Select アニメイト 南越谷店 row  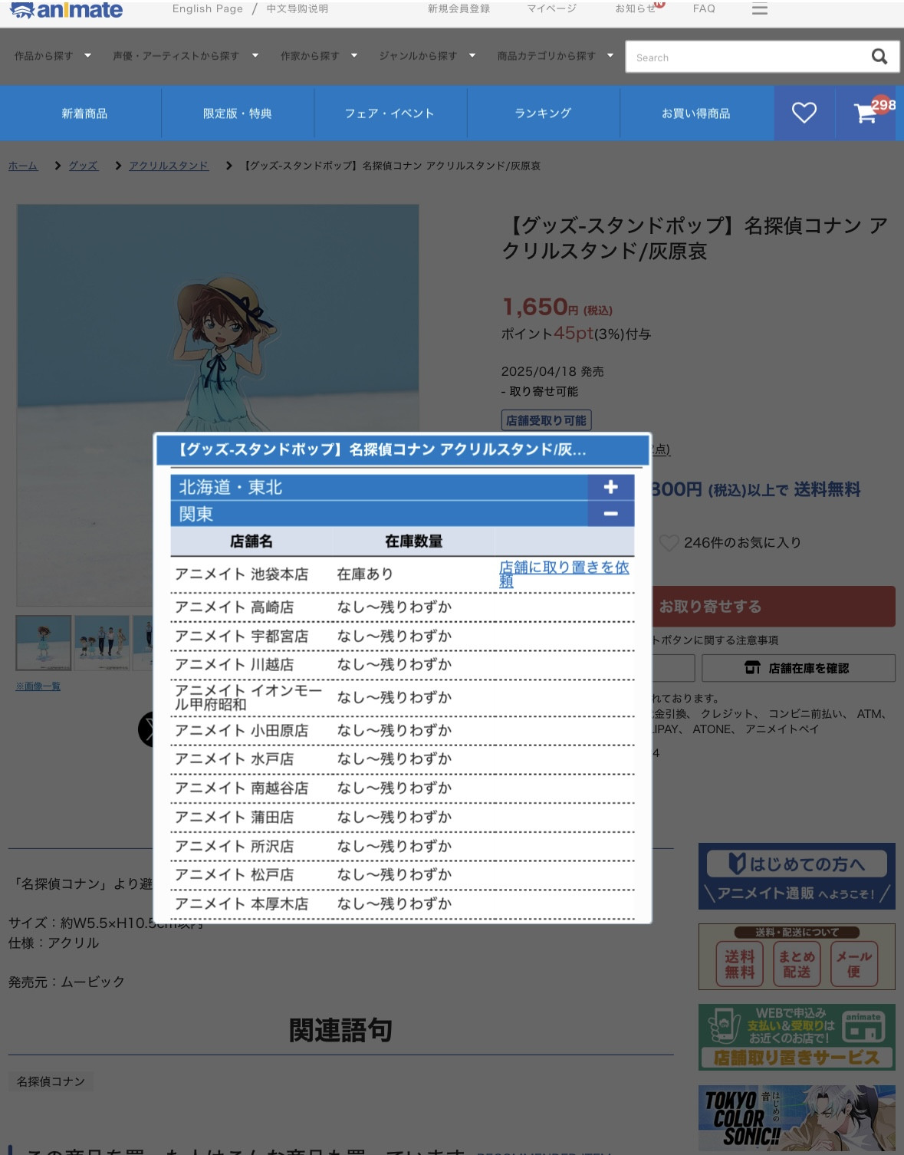[403, 788]
